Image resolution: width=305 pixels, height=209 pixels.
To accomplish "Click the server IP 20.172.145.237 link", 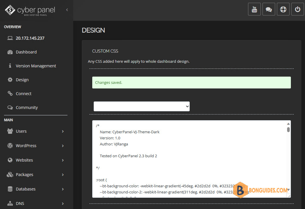I will pos(30,38).
